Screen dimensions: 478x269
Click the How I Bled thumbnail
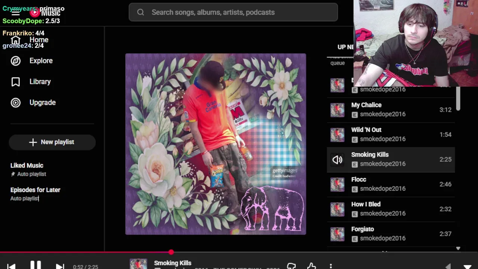(x=337, y=209)
